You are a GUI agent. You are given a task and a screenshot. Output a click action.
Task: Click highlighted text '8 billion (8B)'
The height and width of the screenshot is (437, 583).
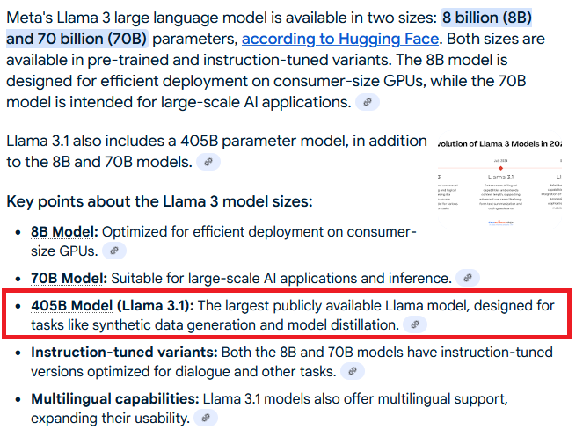(x=486, y=18)
